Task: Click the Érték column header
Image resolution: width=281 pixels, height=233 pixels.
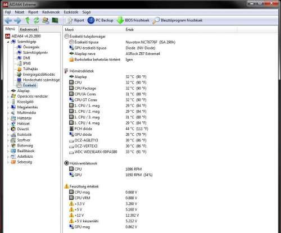Action: (x=180, y=30)
